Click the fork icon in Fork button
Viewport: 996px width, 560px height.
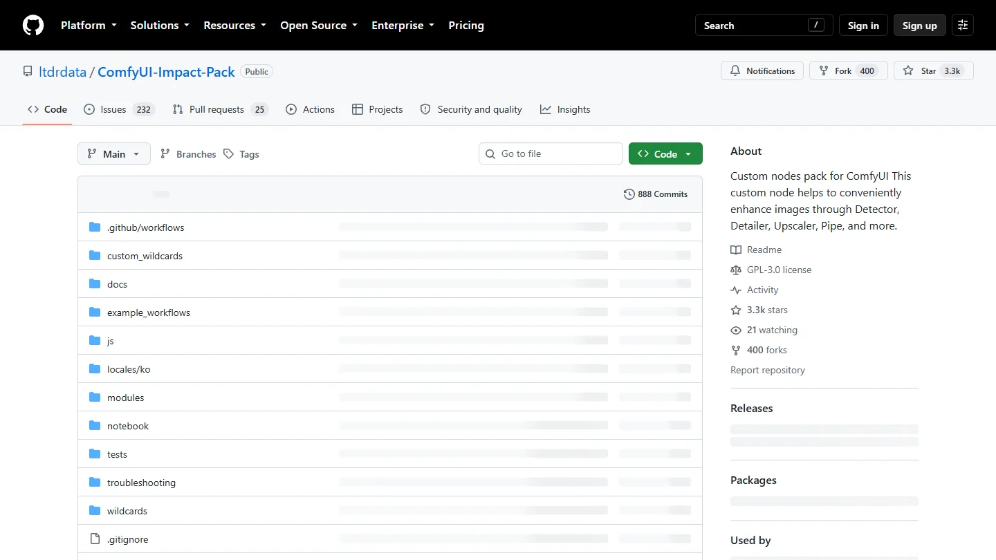coord(824,71)
